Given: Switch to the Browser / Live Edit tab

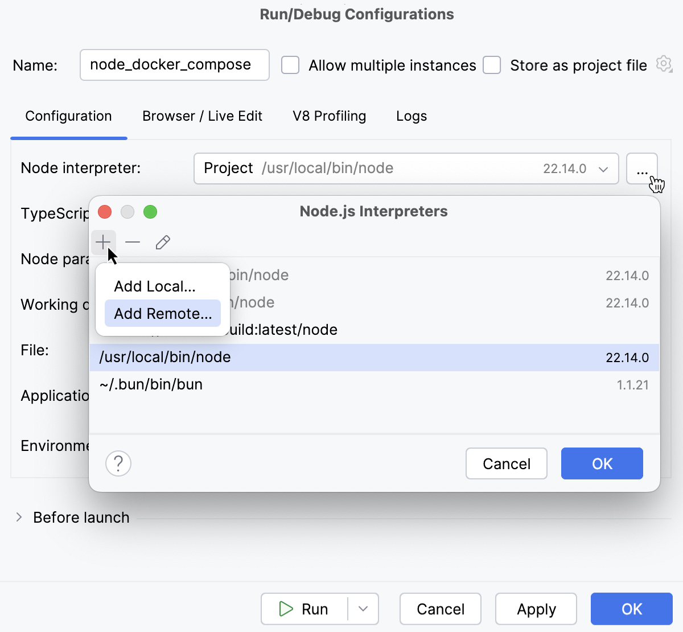Looking at the screenshot, I should tap(202, 116).
